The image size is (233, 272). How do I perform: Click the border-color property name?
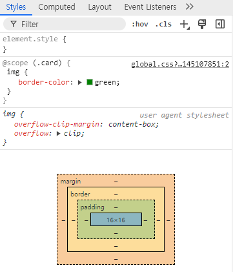click(x=44, y=82)
